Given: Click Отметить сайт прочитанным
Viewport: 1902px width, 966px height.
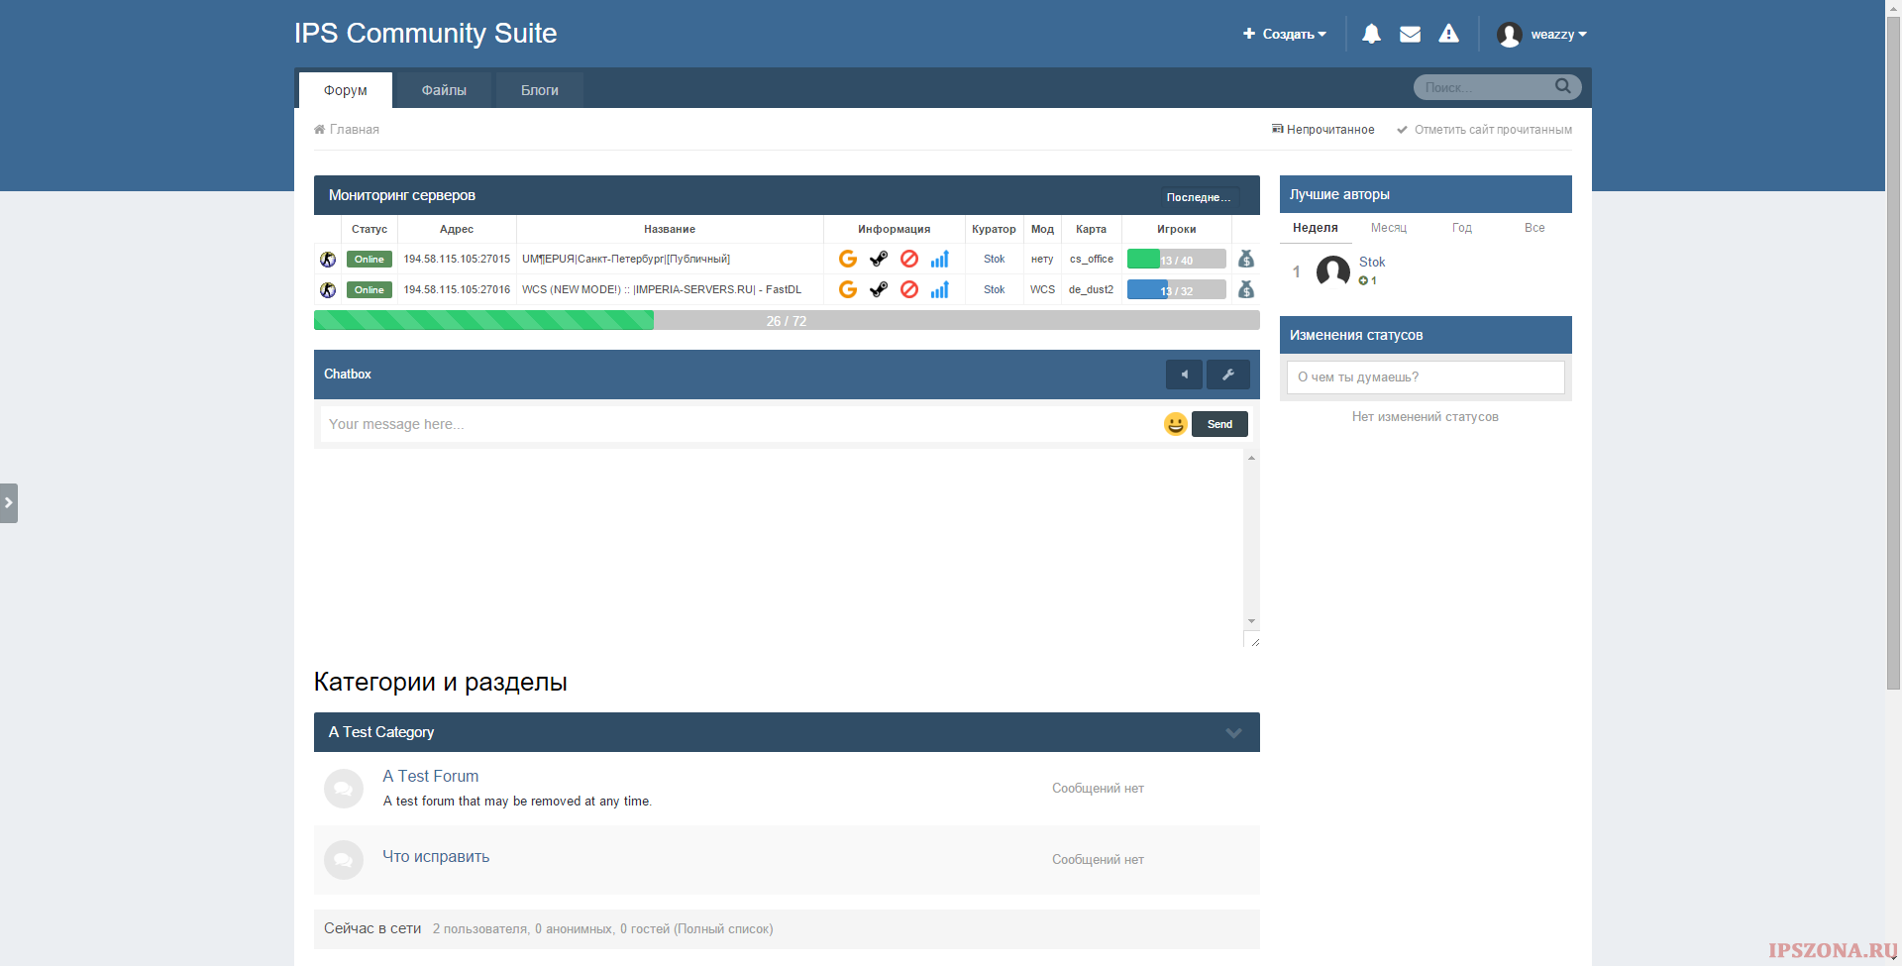Looking at the screenshot, I should coord(1484,130).
